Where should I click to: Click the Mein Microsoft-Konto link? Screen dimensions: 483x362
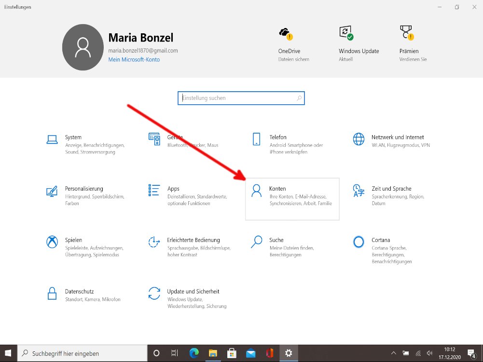(134, 60)
